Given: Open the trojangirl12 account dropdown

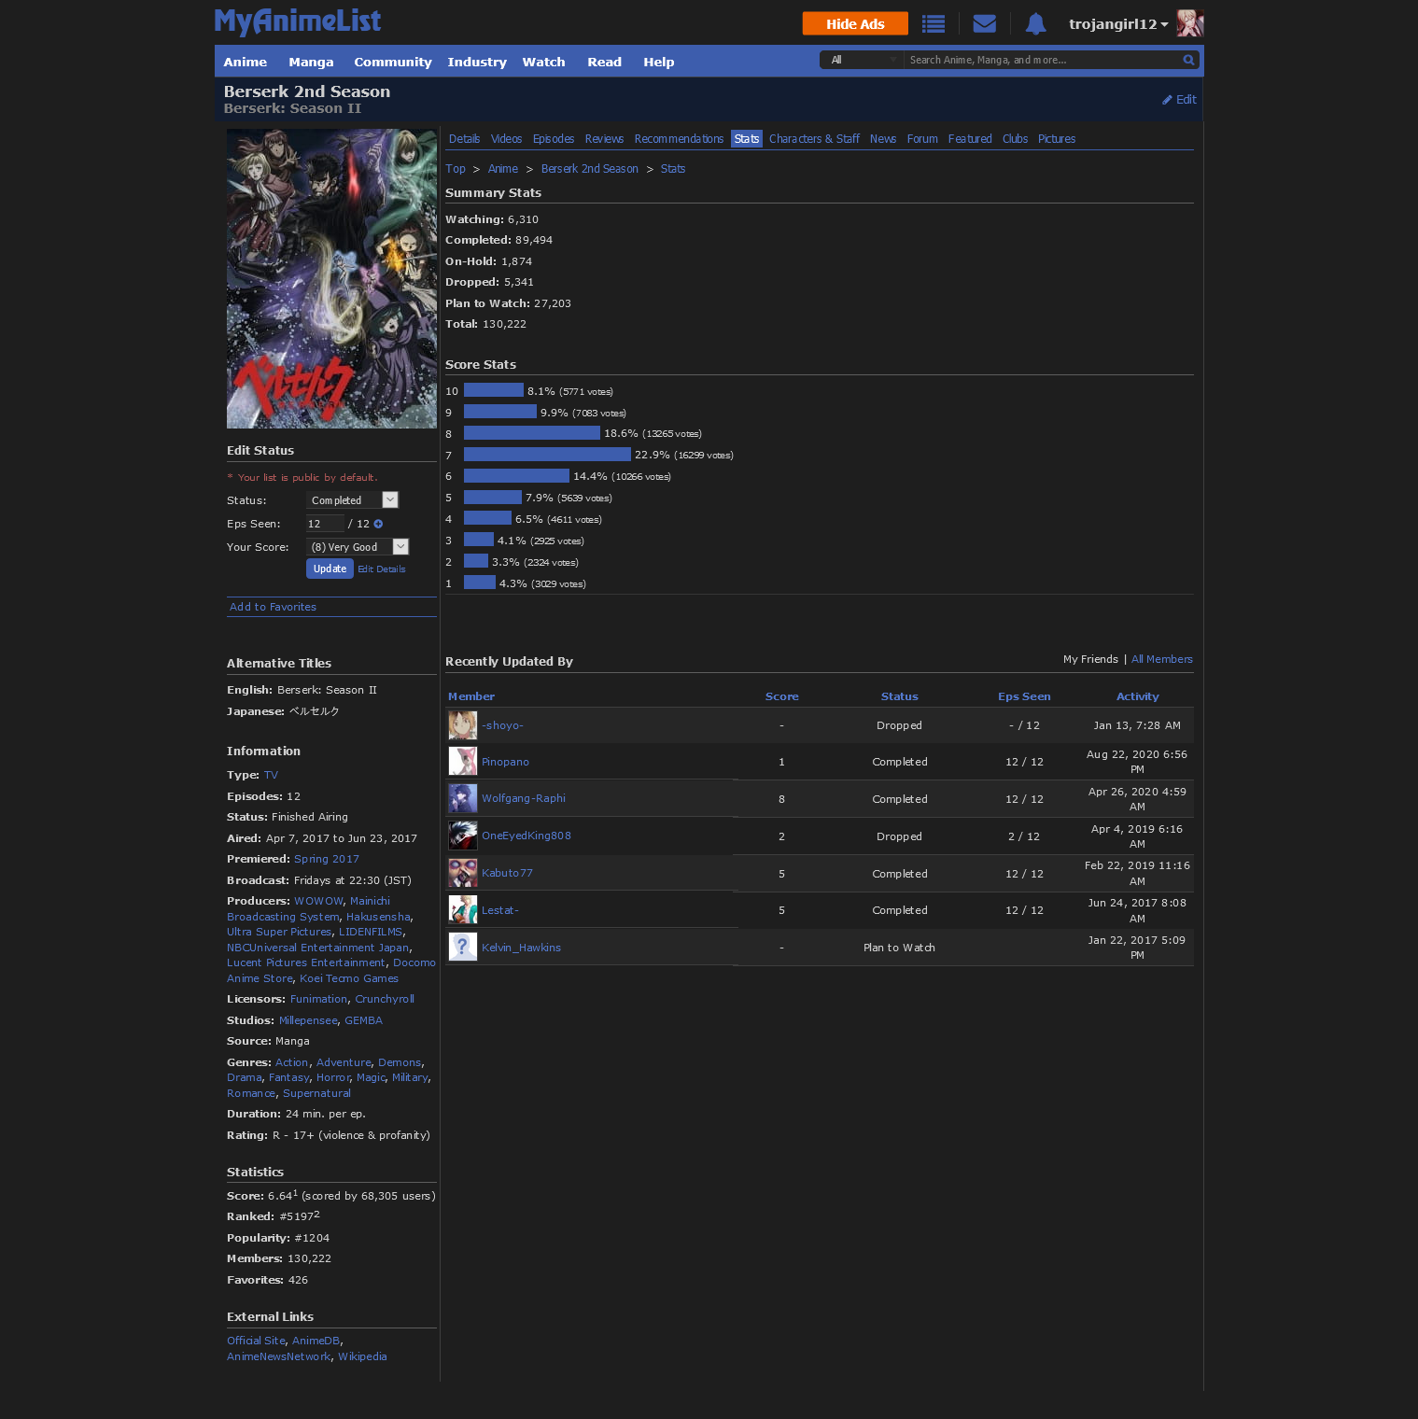Looking at the screenshot, I should coord(1118,24).
